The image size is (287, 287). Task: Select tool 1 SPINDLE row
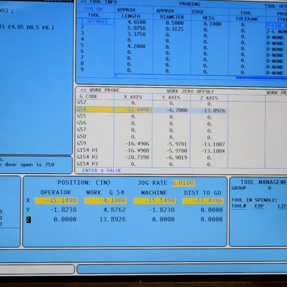pos(95,21)
